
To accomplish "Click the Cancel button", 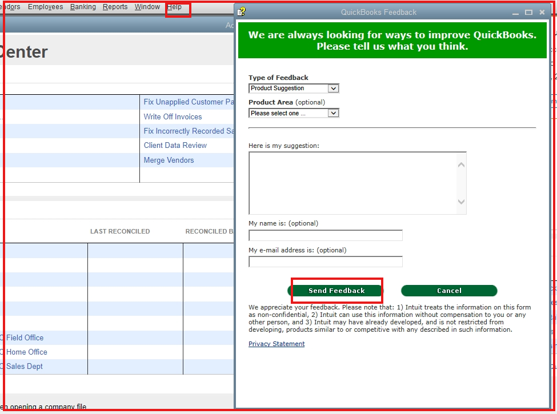I will click(x=449, y=291).
